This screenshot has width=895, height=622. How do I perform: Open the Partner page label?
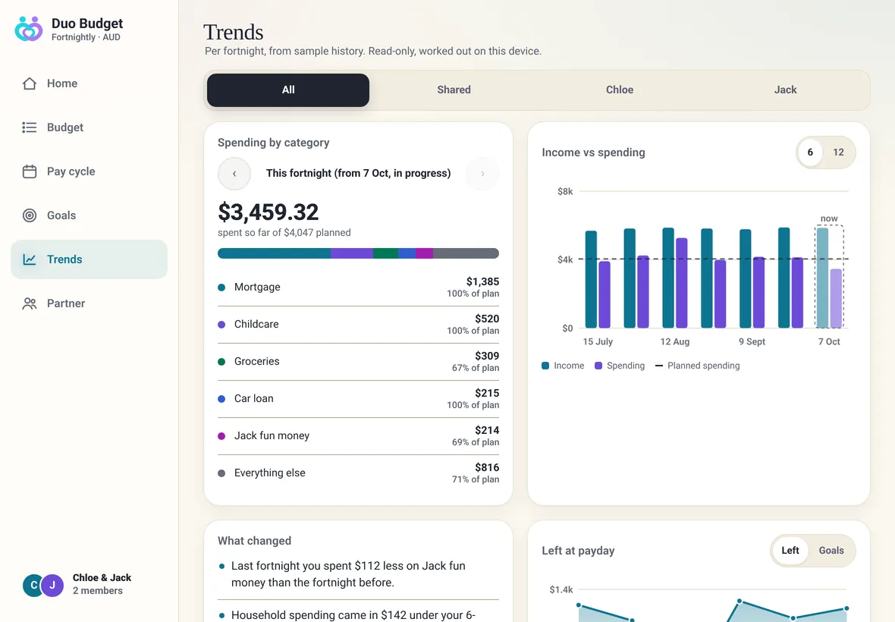tap(66, 303)
